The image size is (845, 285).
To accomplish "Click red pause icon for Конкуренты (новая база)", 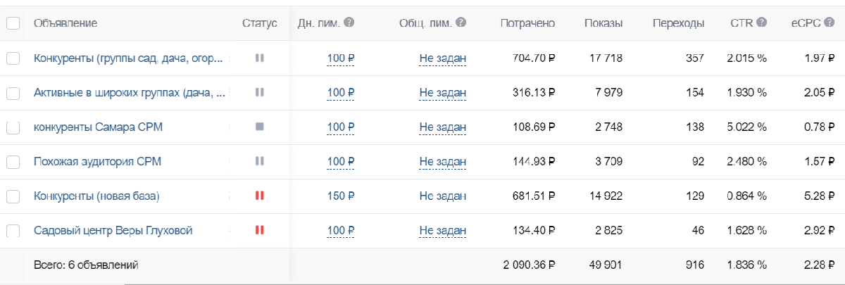I will point(259,196).
